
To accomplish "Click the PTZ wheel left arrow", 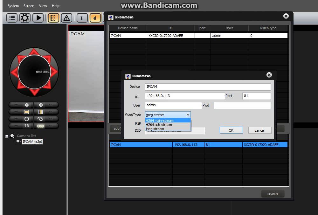I will pyautogui.click(x=14, y=72).
